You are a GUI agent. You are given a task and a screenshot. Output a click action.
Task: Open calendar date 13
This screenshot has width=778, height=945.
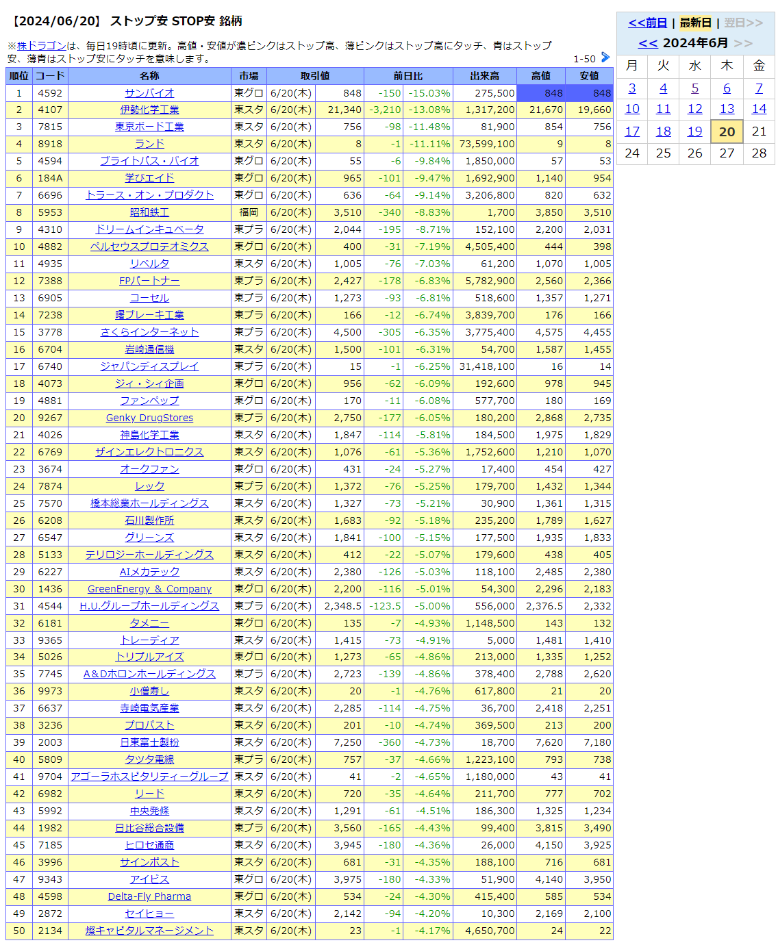pyautogui.click(x=727, y=109)
